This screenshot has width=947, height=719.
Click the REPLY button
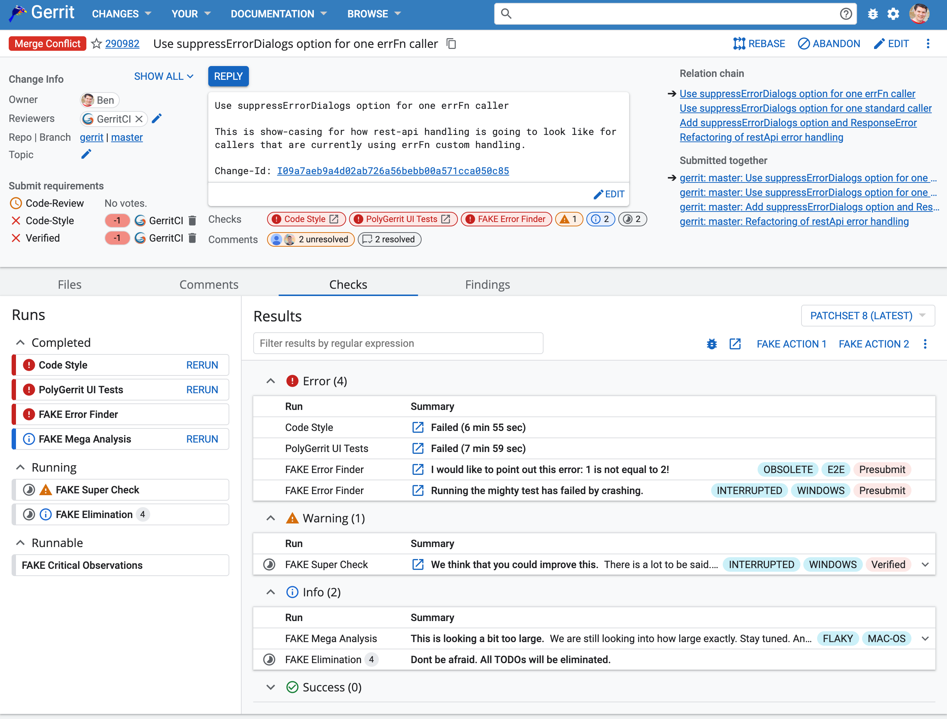click(x=229, y=76)
